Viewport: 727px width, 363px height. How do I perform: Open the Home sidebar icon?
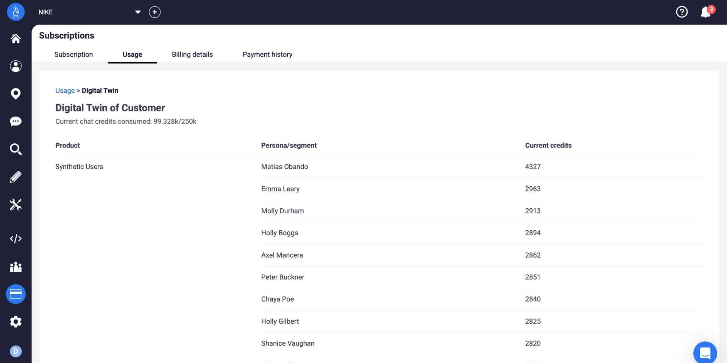(16, 39)
